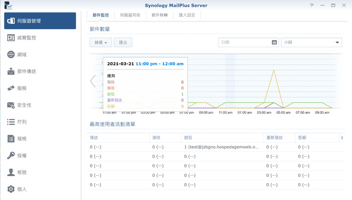Go to previous chart period arrow
The image size is (352, 200).
93,81
